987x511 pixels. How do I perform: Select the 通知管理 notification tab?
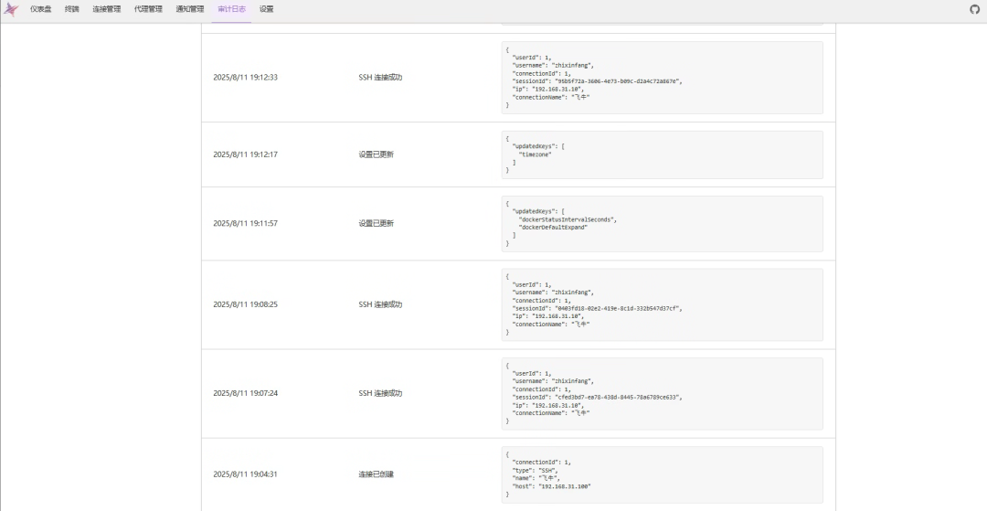coord(190,9)
